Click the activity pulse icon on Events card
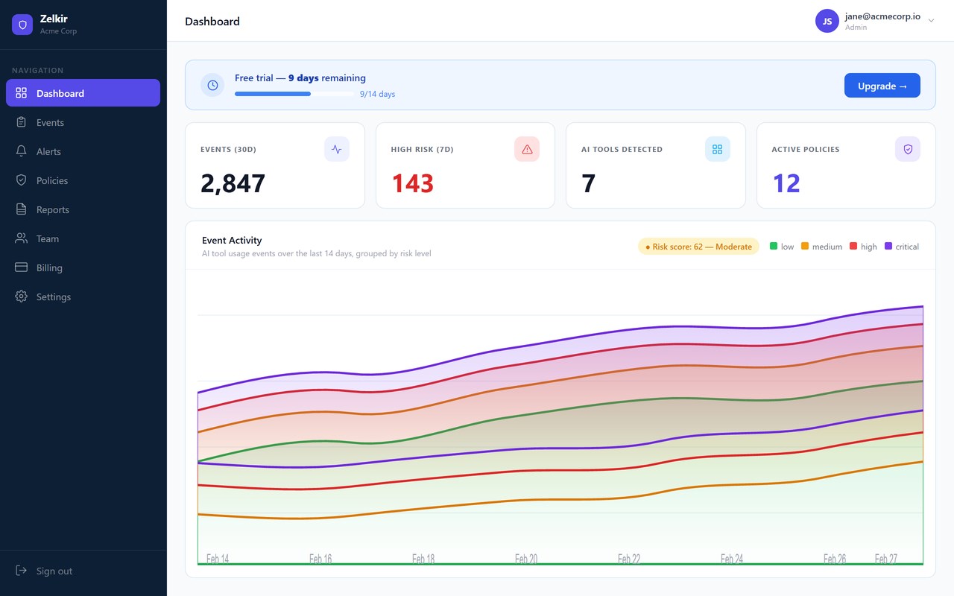Image resolution: width=954 pixels, height=596 pixels. coord(337,149)
